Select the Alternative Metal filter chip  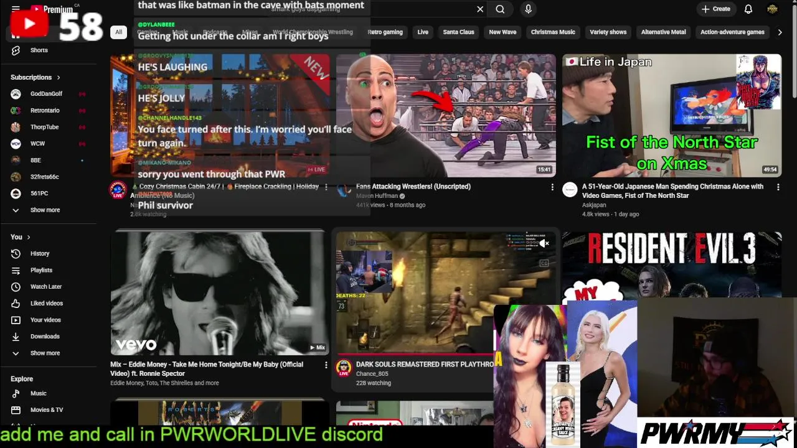coord(663,32)
